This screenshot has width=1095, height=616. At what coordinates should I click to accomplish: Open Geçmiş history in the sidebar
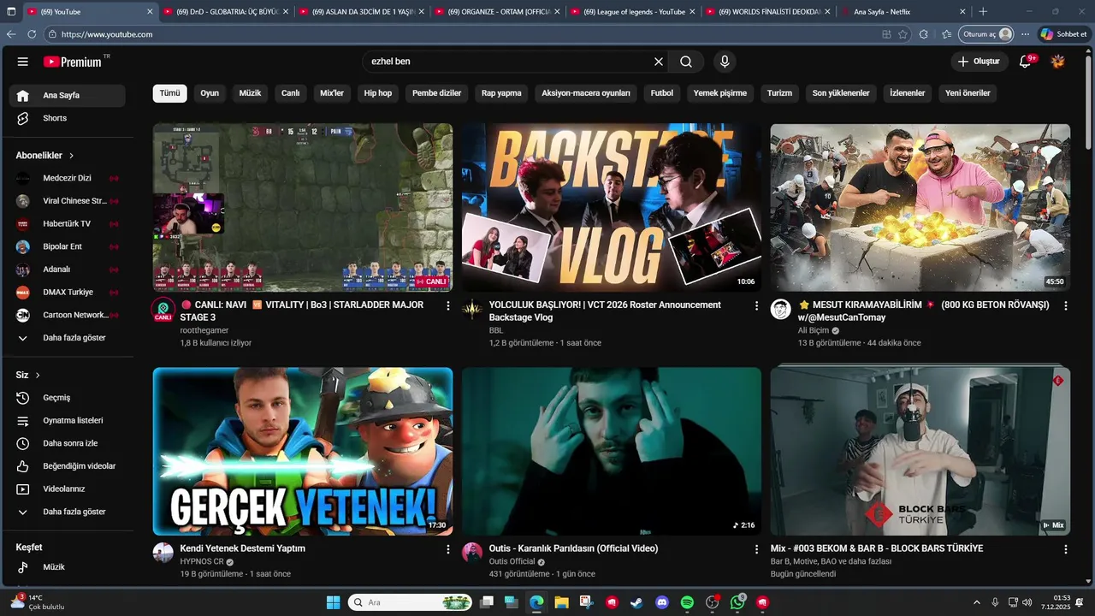(68, 398)
